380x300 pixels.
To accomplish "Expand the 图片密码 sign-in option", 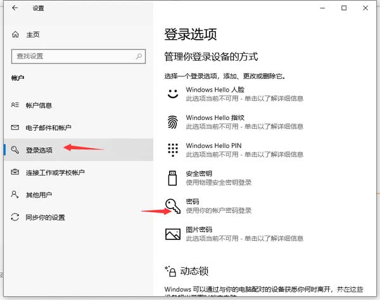I will [235, 234].
